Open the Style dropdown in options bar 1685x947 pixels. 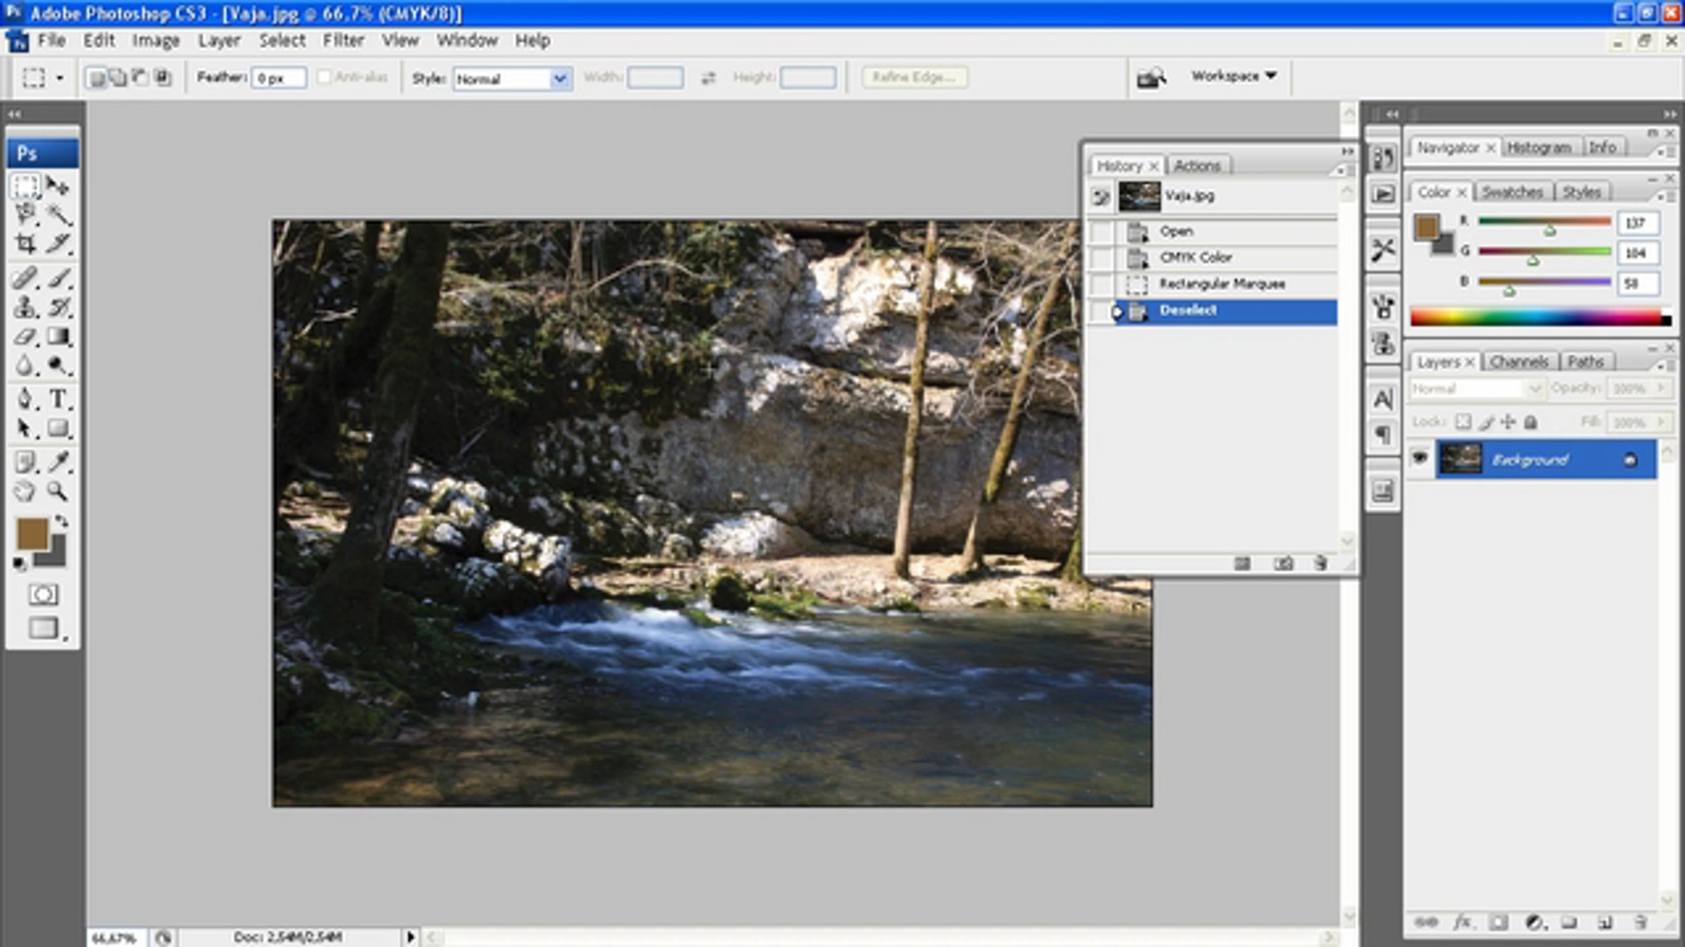coord(513,79)
